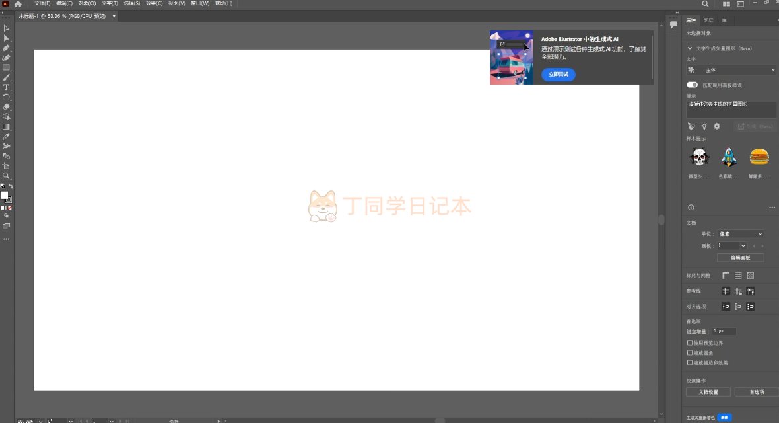Click the stroke color swatch in toolbar
The width and height of the screenshot is (779, 423).
click(9, 200)
